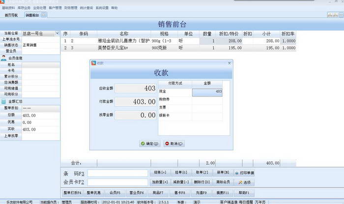
Task: Click the 数量 column header
Action: tap(207, 34)
